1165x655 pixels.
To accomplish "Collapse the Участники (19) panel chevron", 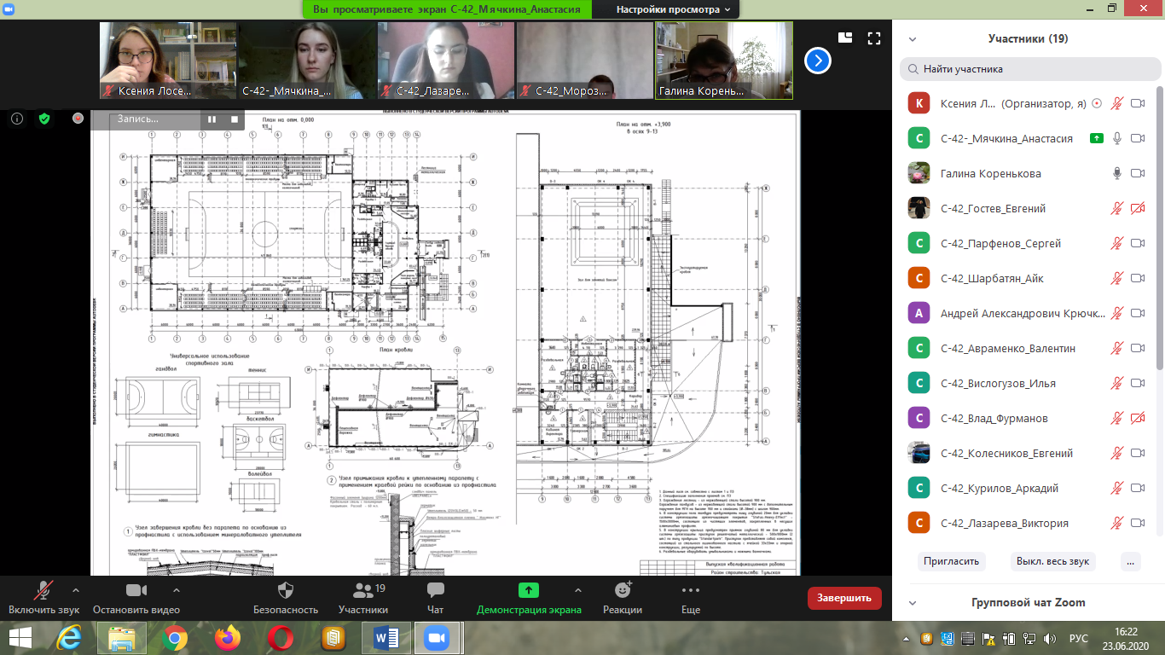I will coord(913,39).
